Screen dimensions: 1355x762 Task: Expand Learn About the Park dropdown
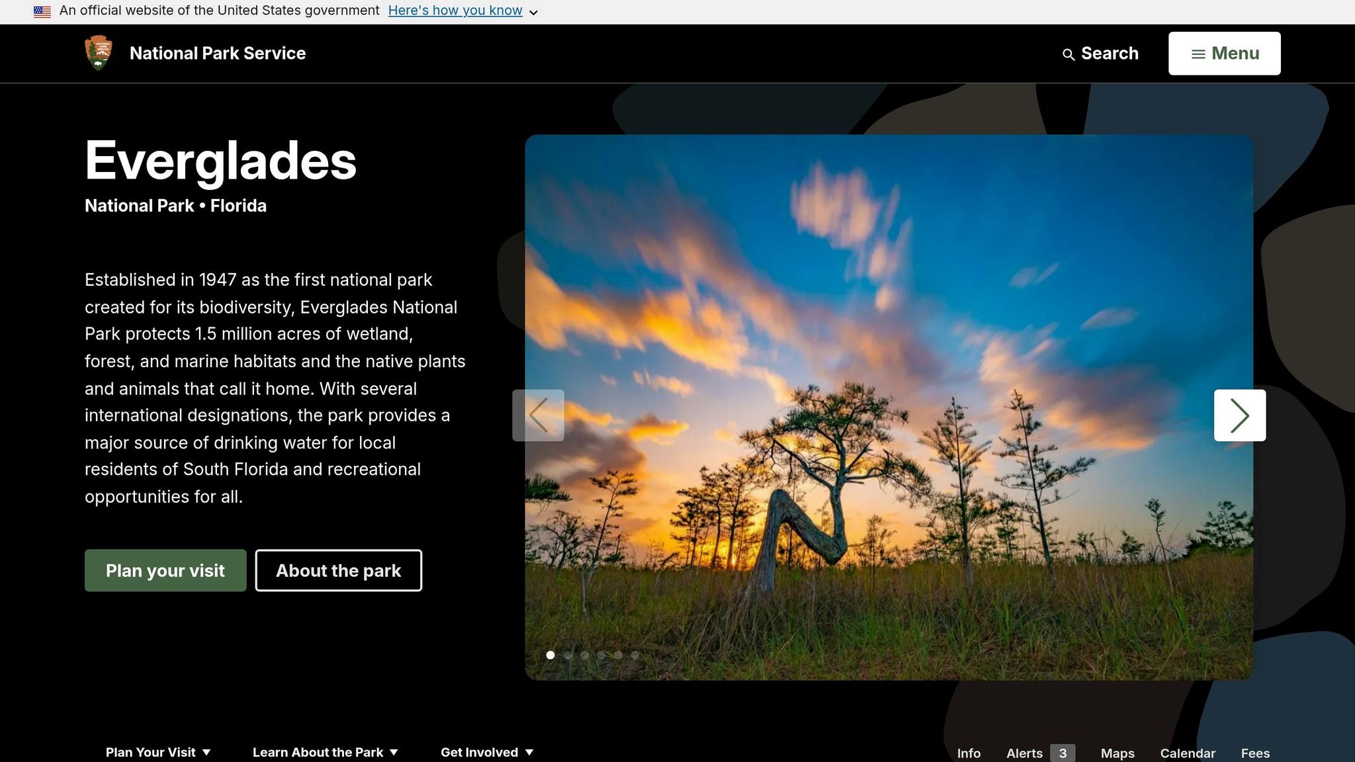click(x=326, y=752)
